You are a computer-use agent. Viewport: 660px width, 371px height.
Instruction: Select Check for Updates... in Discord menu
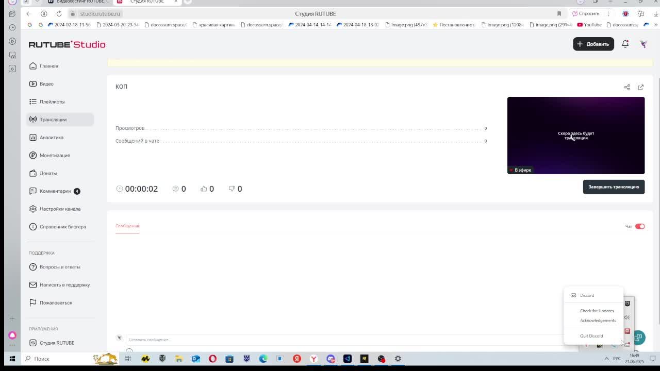click(x=598, y=311)
